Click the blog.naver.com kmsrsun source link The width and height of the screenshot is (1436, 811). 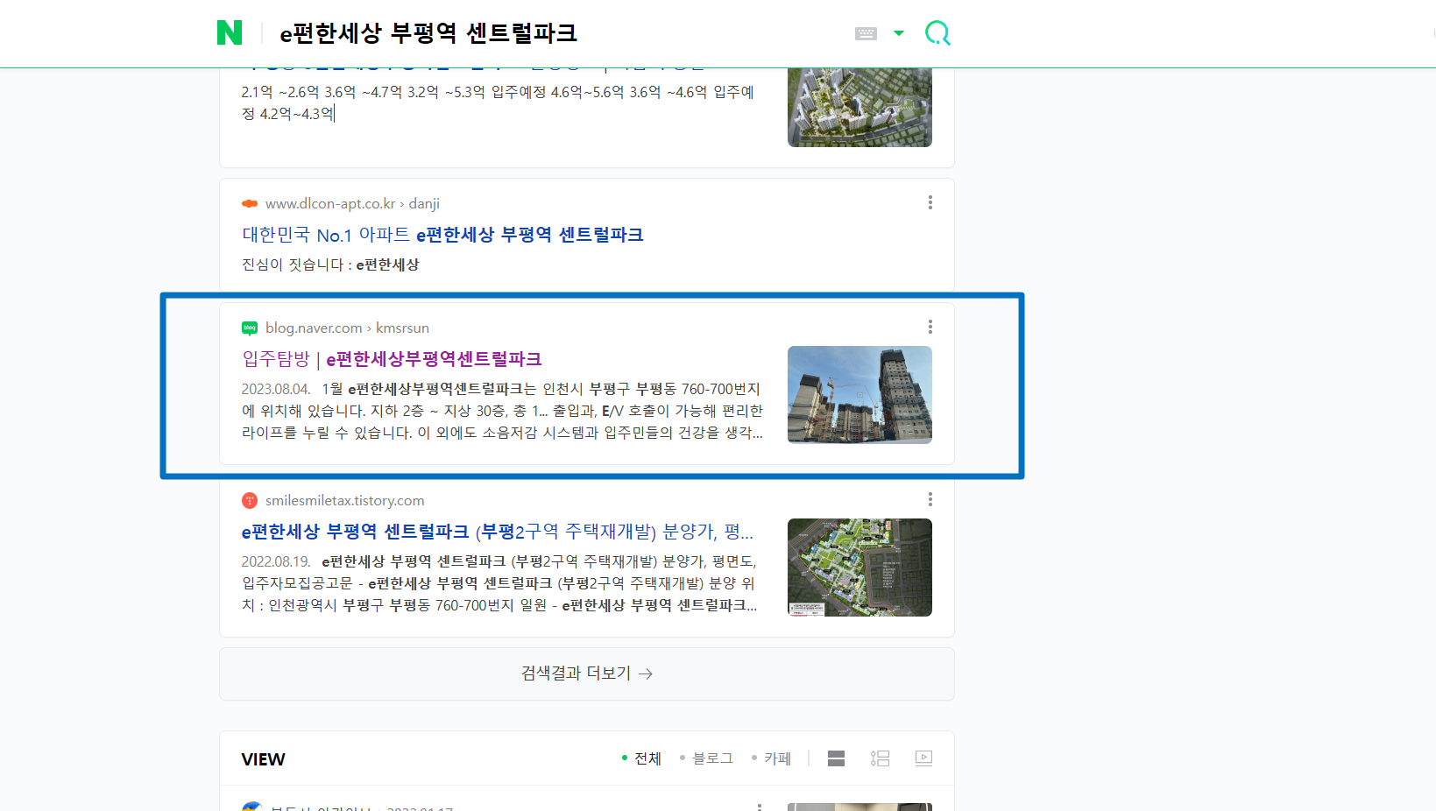[347, 328]
